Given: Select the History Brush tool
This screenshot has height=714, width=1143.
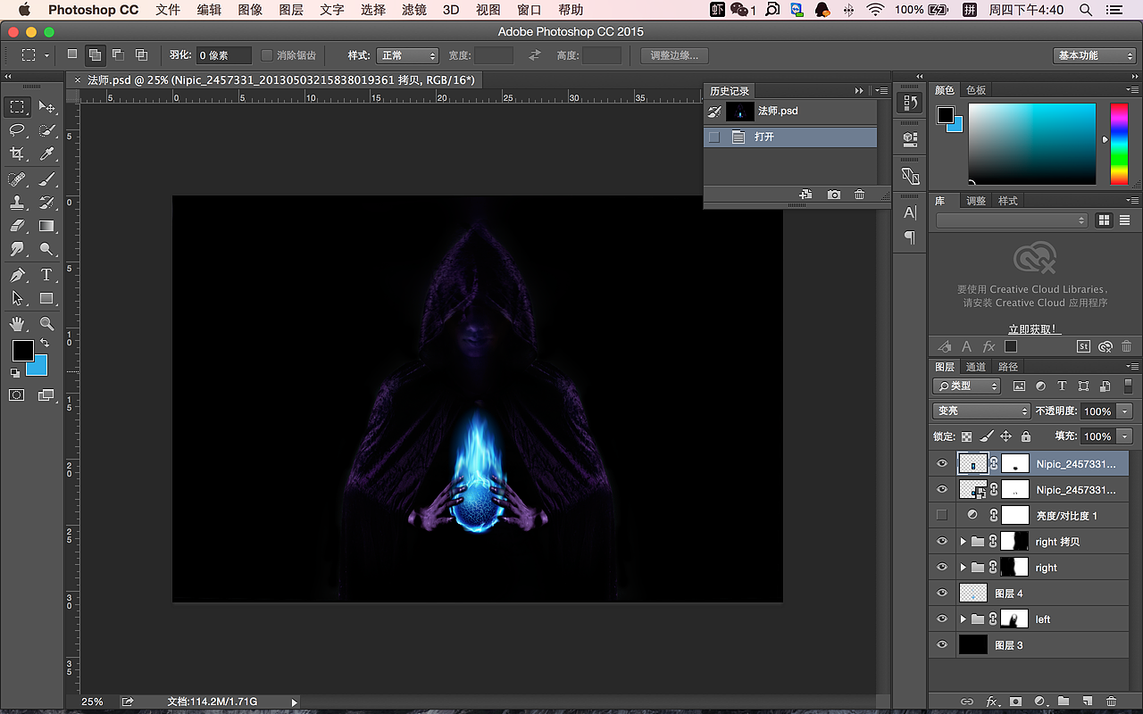Looking at the screenshot, I should click(x=46, y=203).
